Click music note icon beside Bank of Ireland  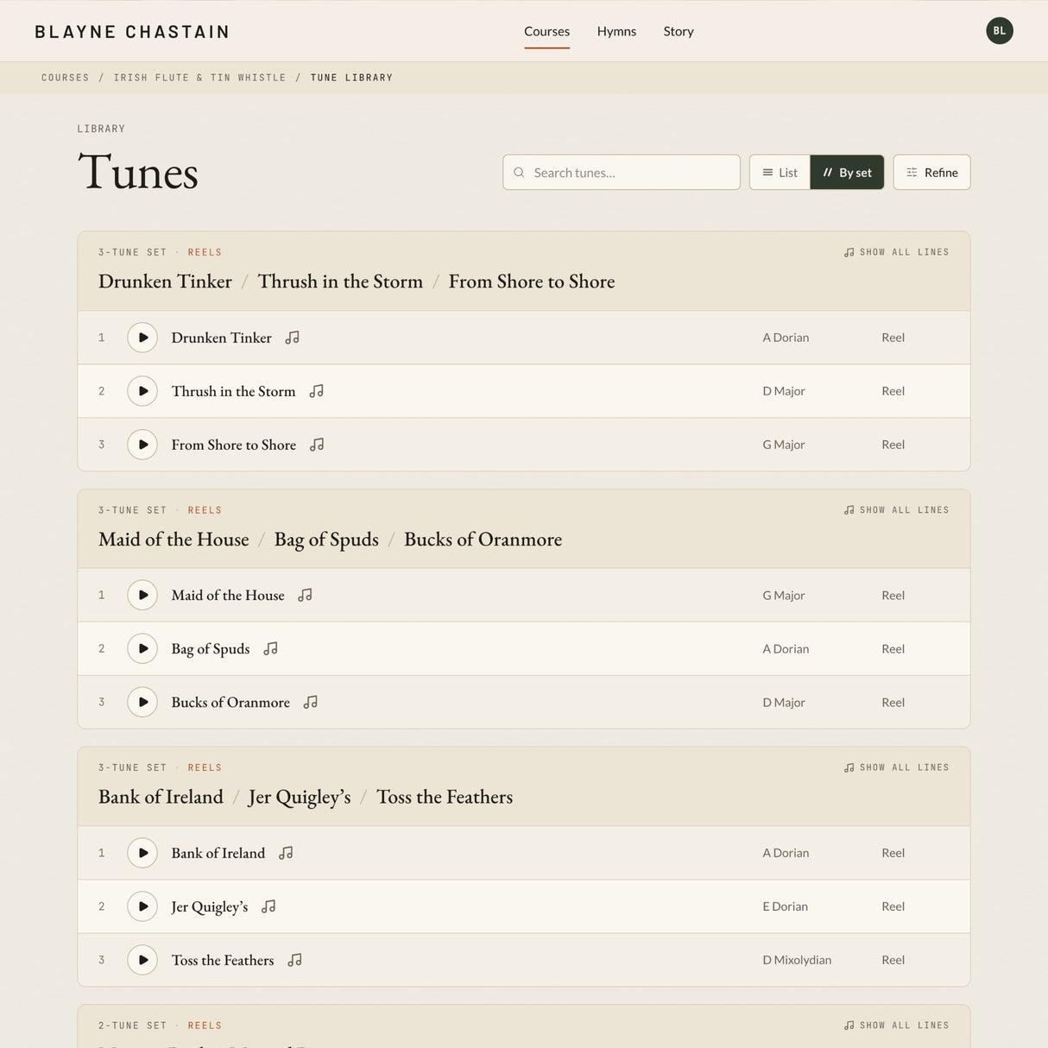click(x=286, y=853)
